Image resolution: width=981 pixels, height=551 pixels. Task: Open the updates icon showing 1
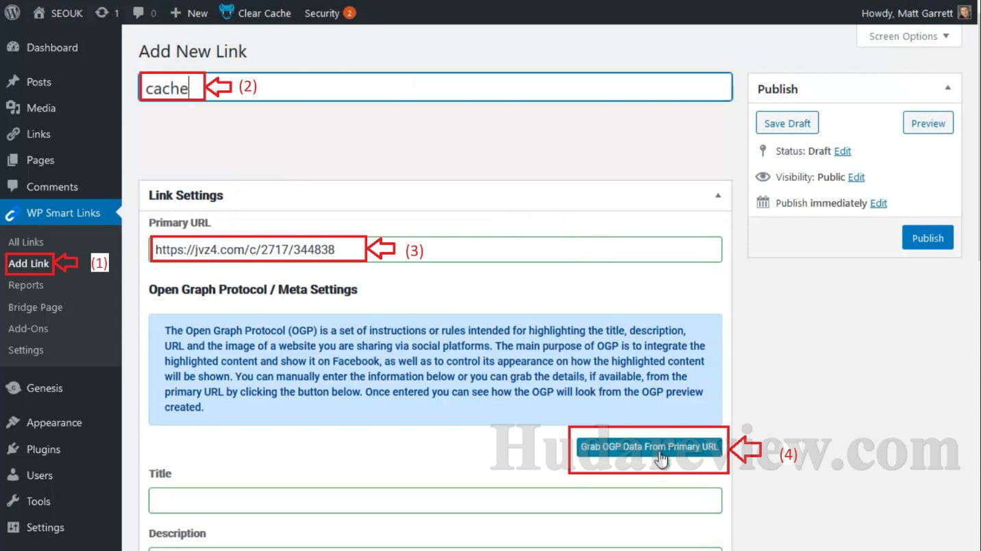tap(102, 13)
